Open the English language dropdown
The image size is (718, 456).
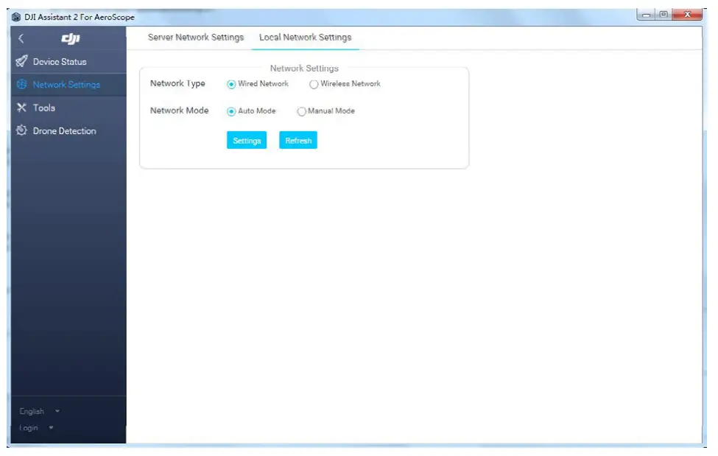pos(39,412)
